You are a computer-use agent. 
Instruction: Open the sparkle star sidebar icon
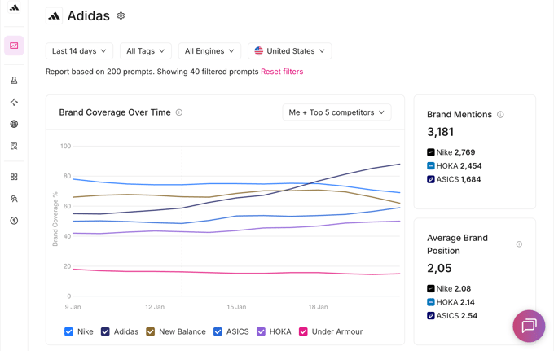pos(14,102)
